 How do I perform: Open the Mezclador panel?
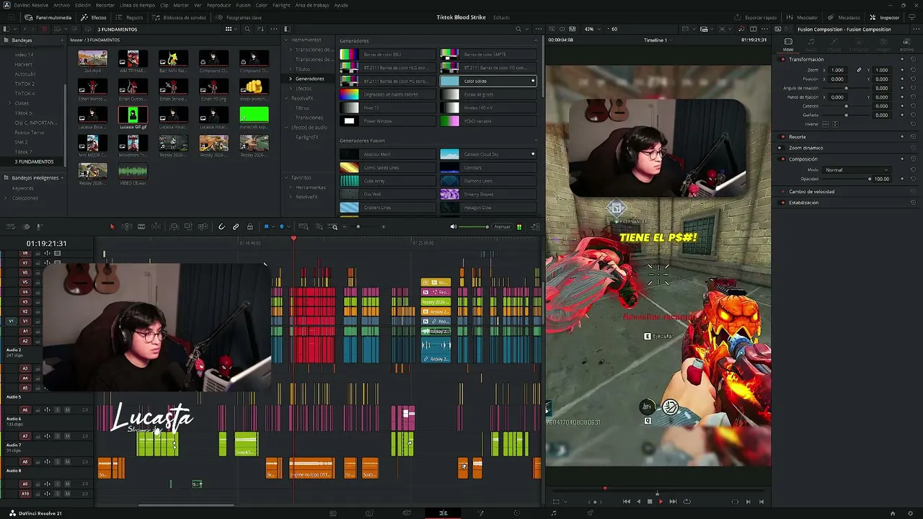coord(802,17)
